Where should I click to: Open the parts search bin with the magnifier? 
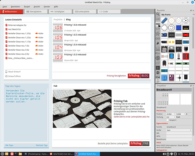tap(158, 14)
